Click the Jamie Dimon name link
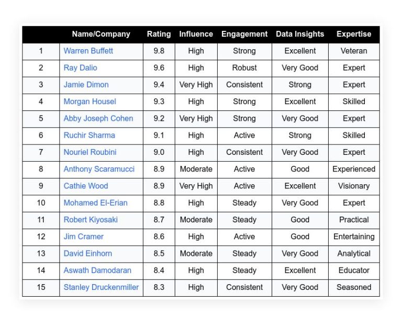This screenshot has height=315, width=402. pyautogui.click(x=86, y=85)
